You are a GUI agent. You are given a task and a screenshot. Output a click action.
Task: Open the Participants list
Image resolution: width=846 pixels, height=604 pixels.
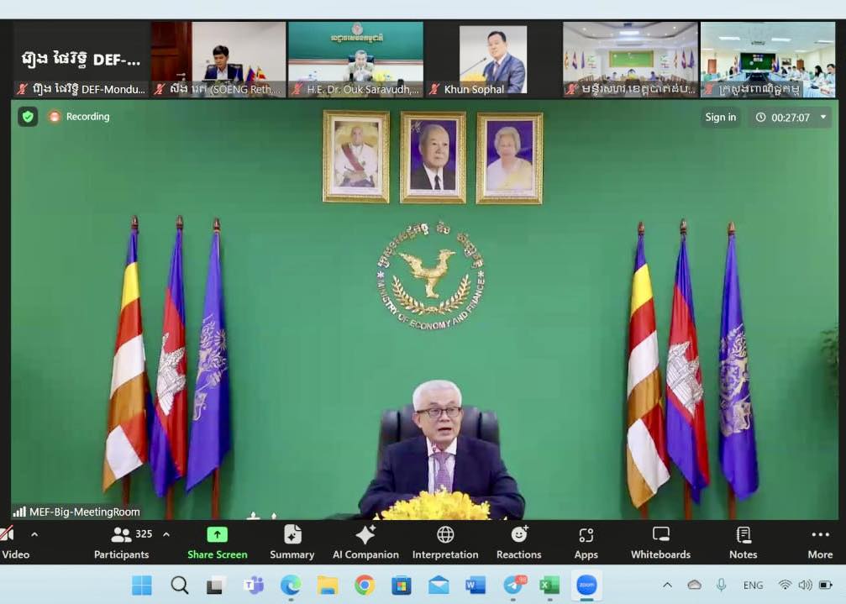click(122, 542)
